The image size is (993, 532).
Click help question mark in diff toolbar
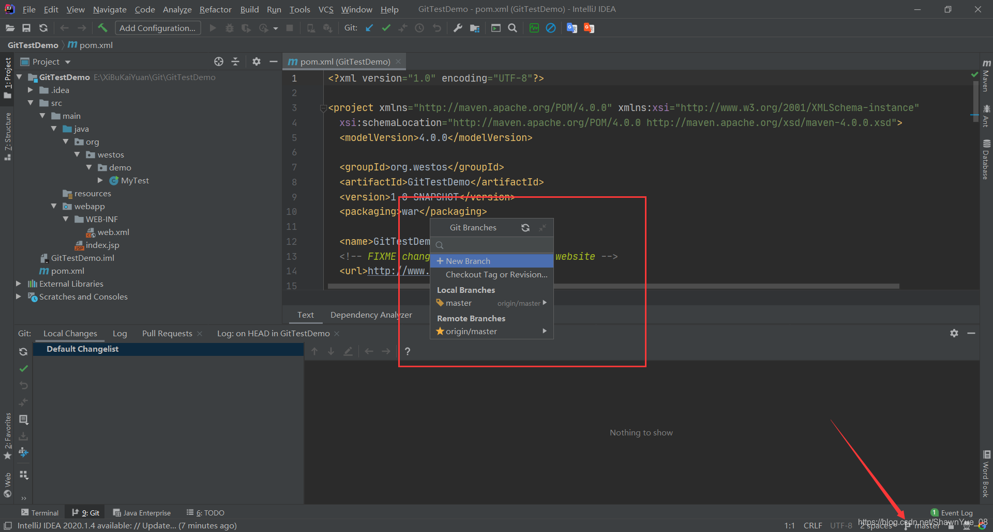pyautogui.click(x=408, y=351)
